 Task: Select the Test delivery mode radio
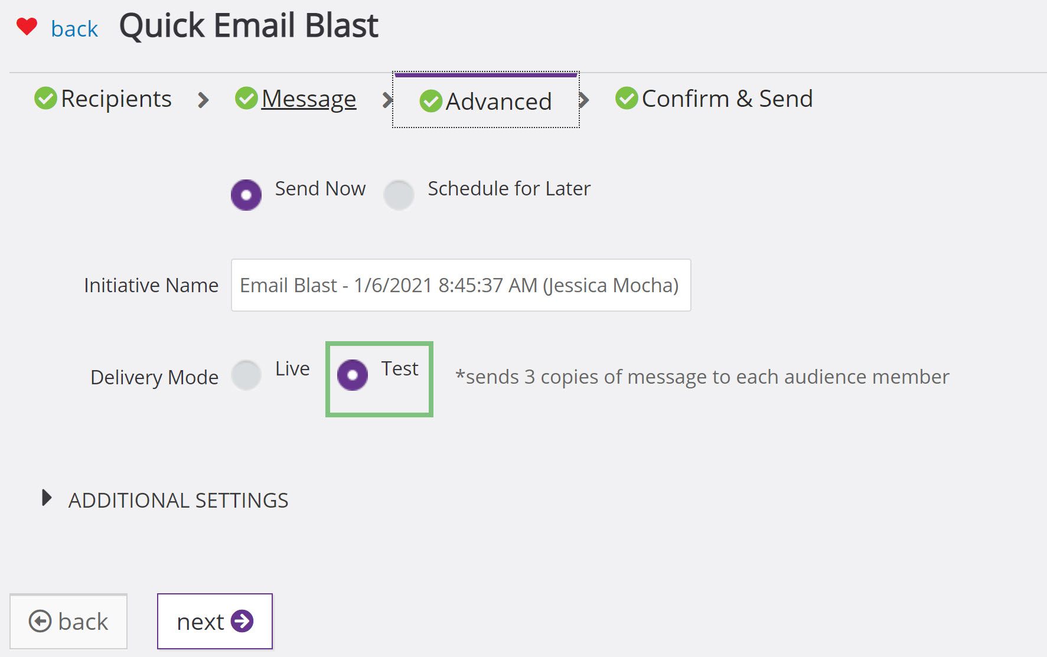point(353,375)
